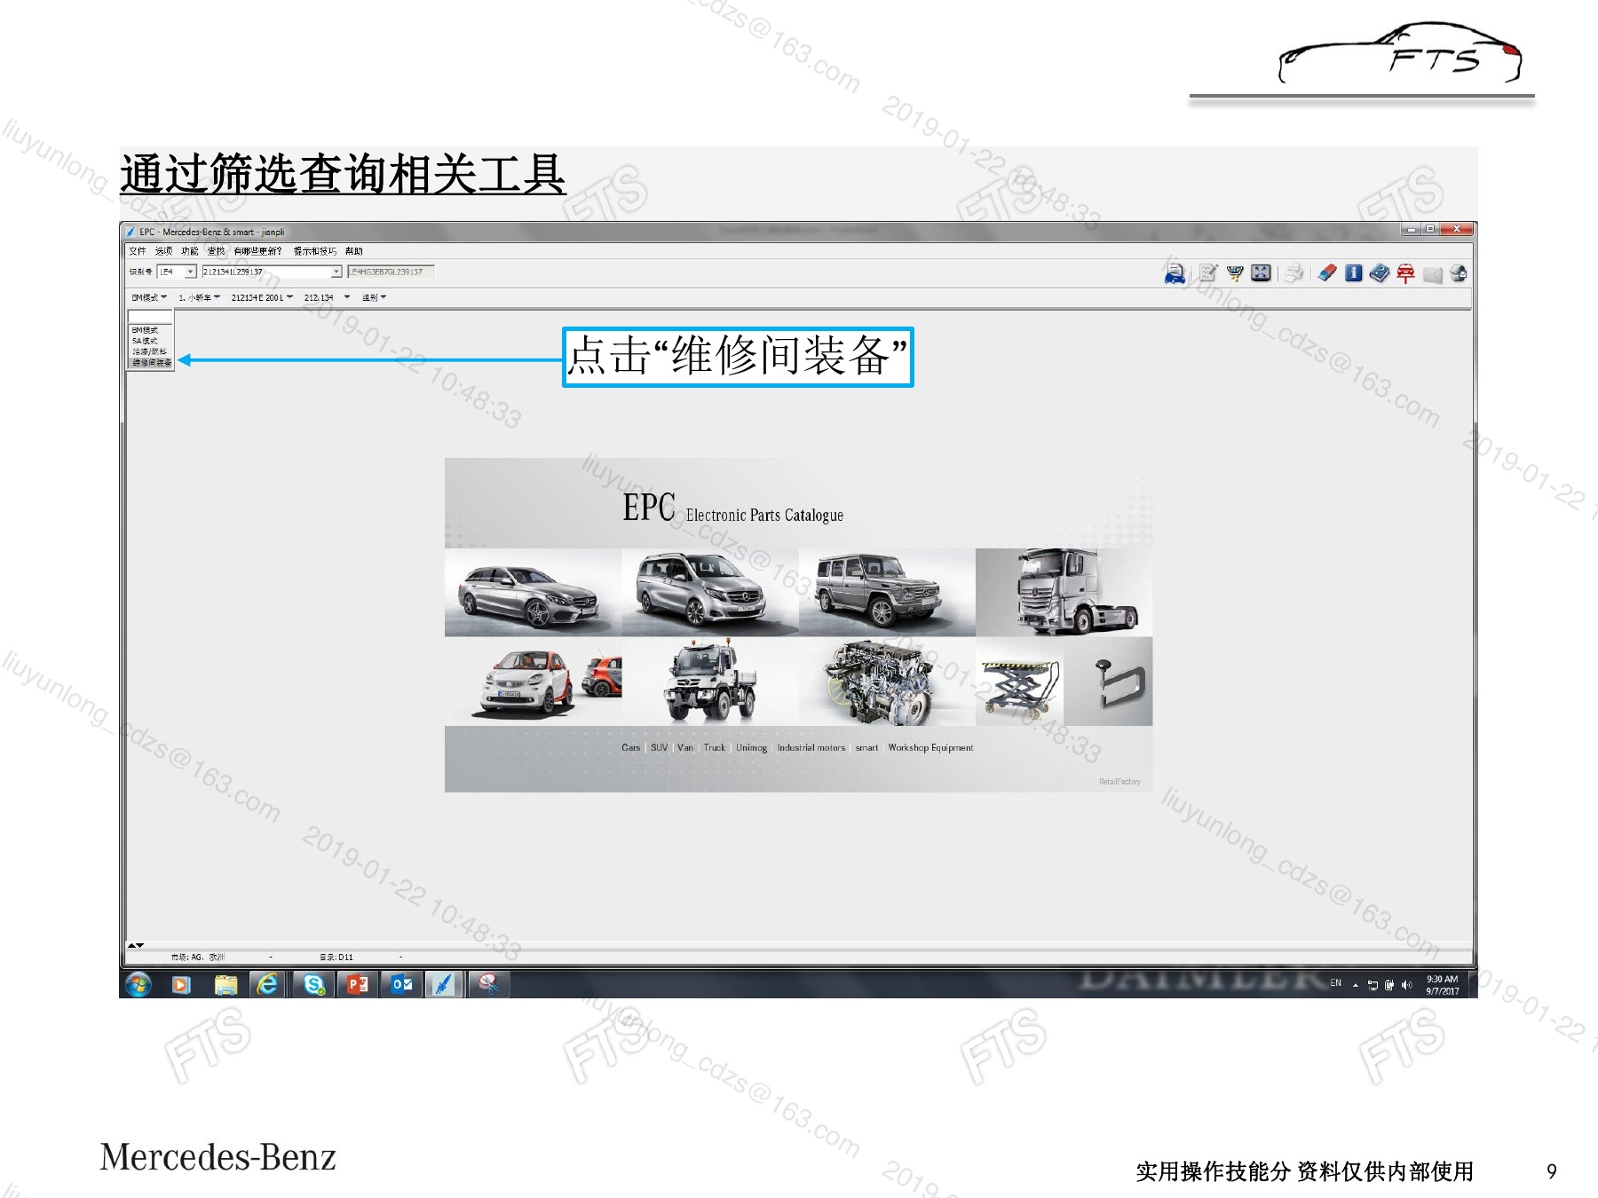Open the 文件 menu
Viewport: 1598px width, 1198px height.
click(x=138, y=251)
